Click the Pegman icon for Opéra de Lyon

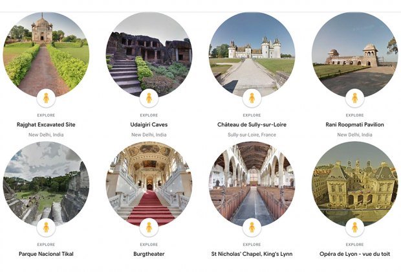click(x=354, y=227)
